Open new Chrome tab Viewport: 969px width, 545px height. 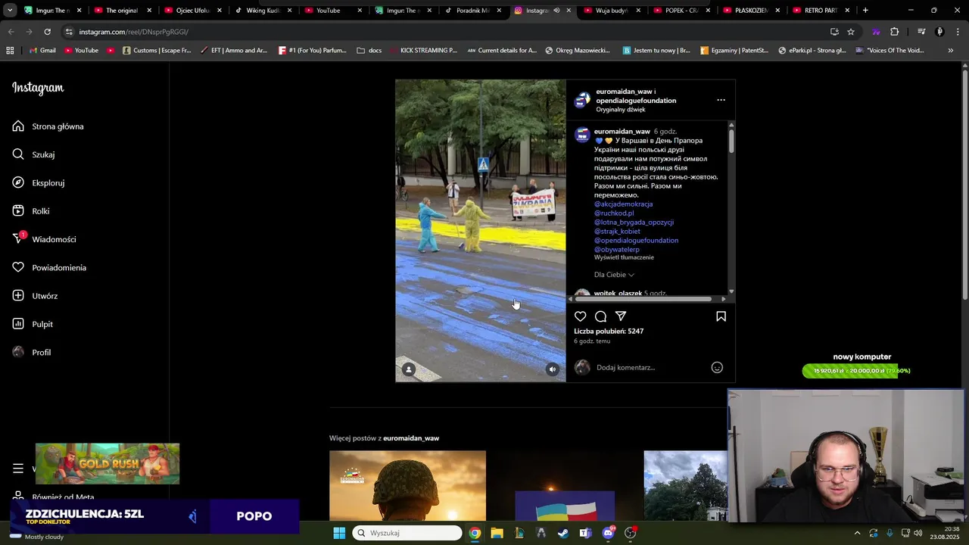865,11
